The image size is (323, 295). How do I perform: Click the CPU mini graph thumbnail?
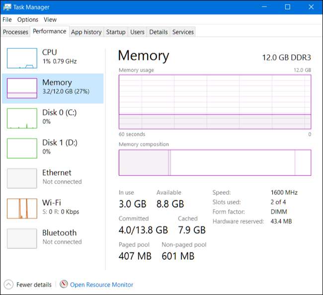(22, 58)
